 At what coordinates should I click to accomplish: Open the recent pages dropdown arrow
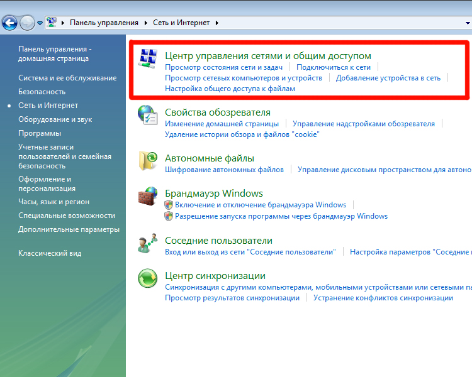click(40, 23)
